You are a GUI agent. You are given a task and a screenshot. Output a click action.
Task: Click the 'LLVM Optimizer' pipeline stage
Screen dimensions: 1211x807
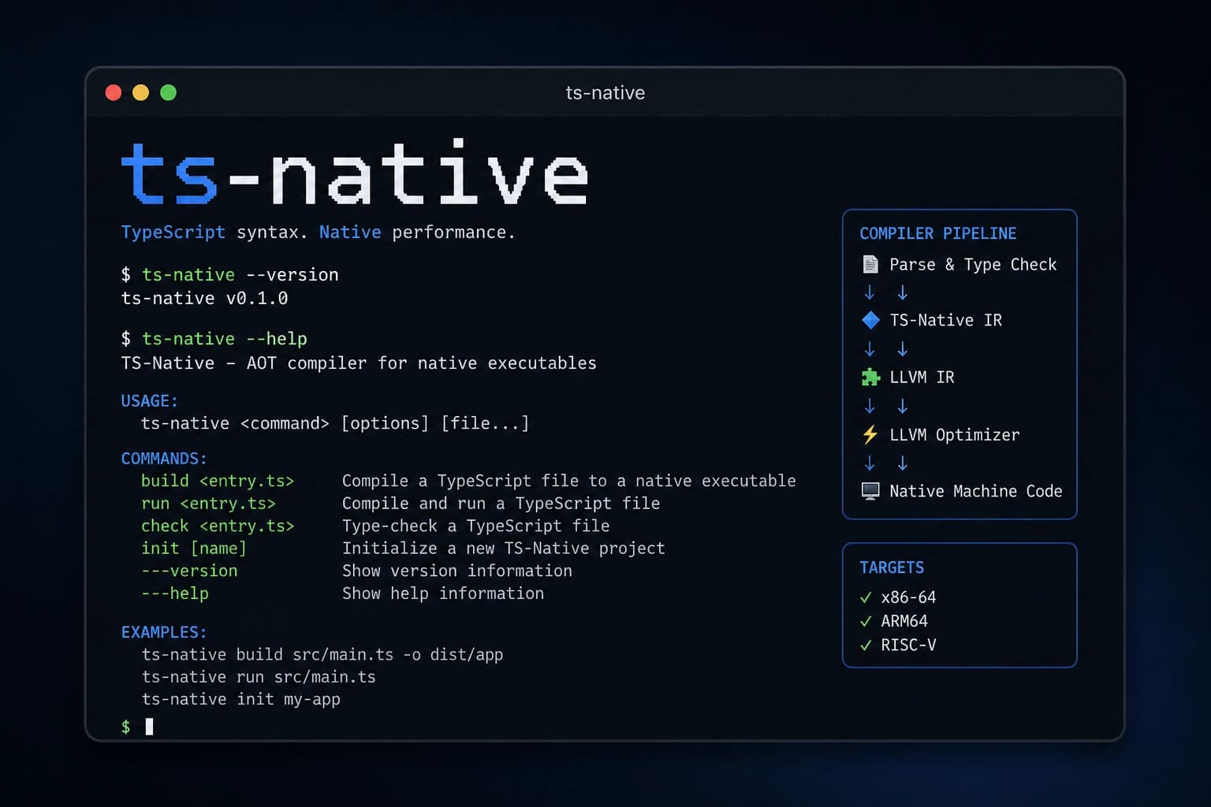(955, 435)
